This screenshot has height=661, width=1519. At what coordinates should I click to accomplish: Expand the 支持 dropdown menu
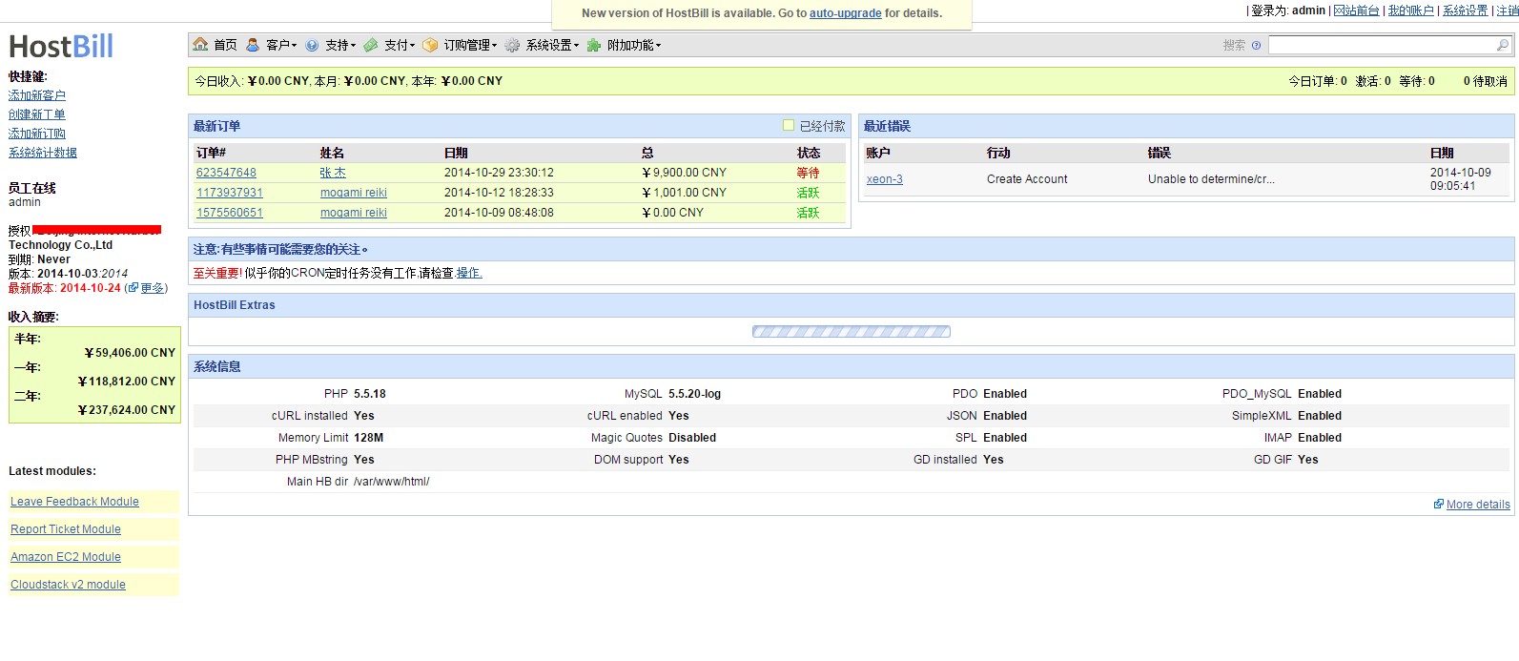click(x=340, y=45)
